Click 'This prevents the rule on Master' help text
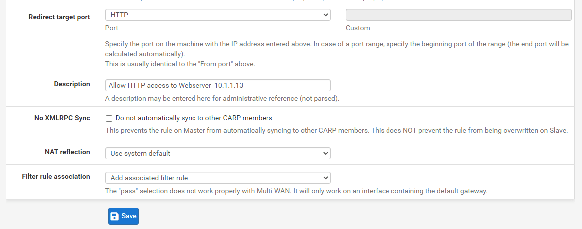Image resolution: width=582 pixels, height=229 pixels. click(x=337, y=131)
